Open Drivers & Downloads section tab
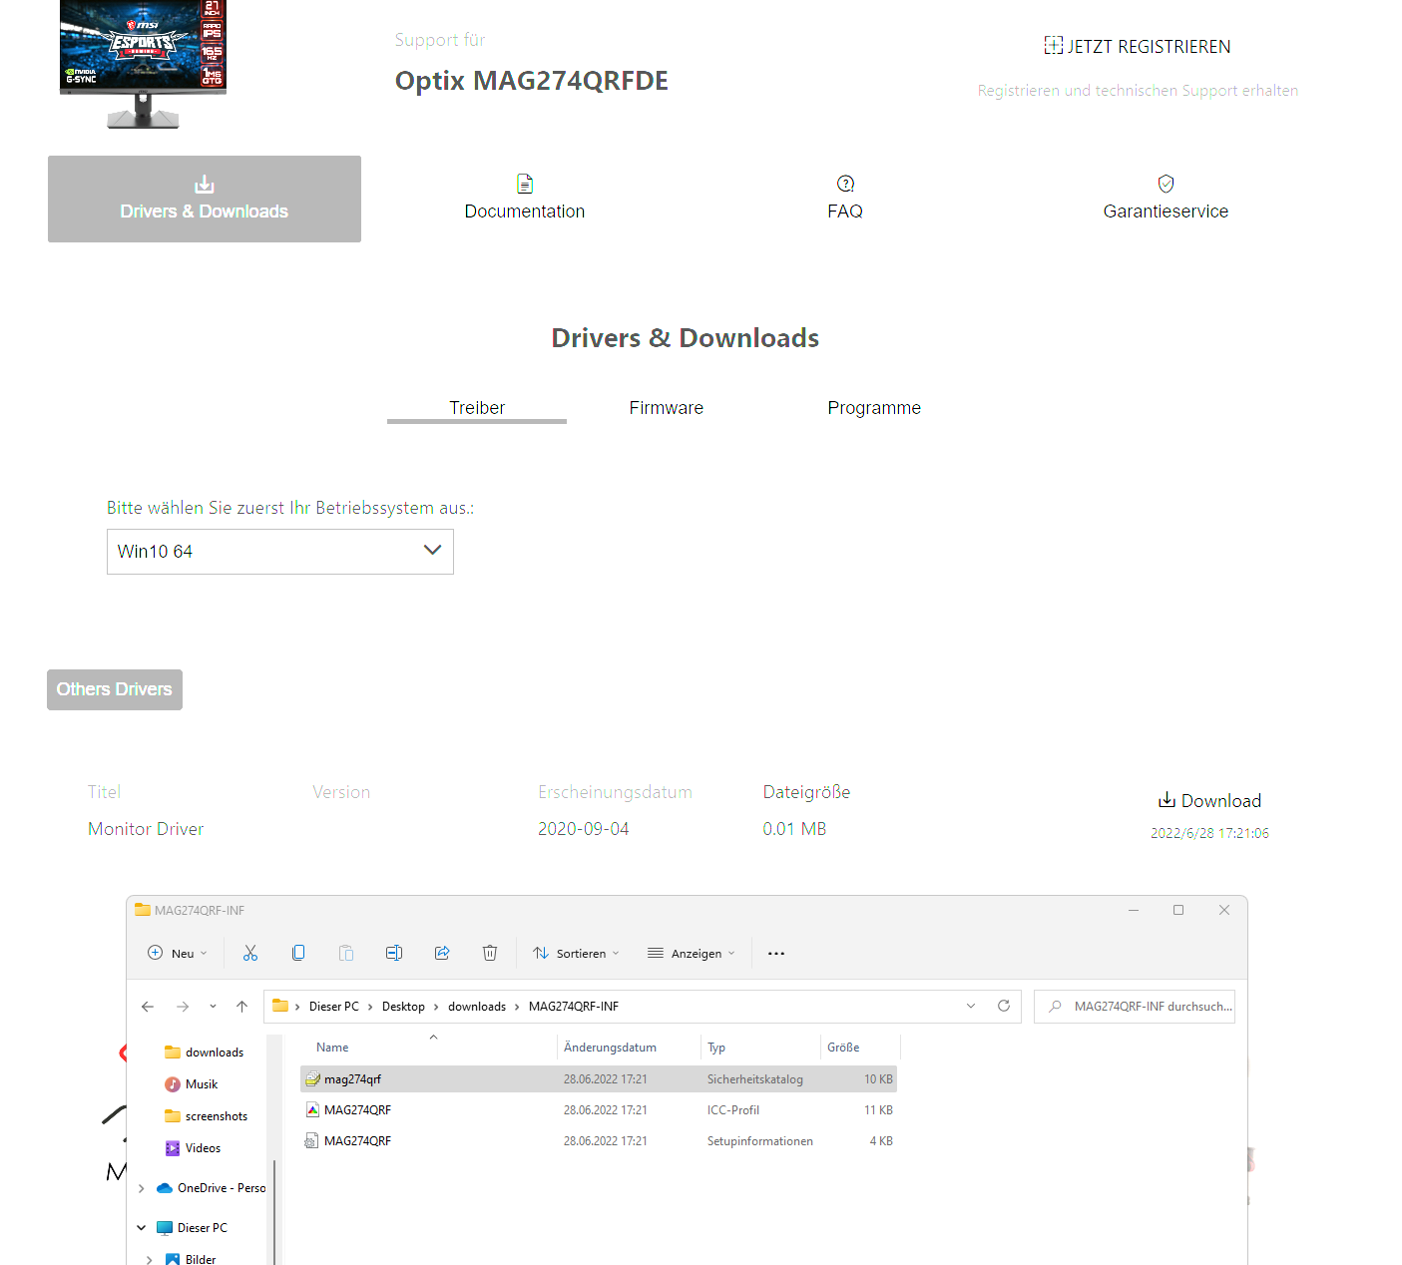 205,199
